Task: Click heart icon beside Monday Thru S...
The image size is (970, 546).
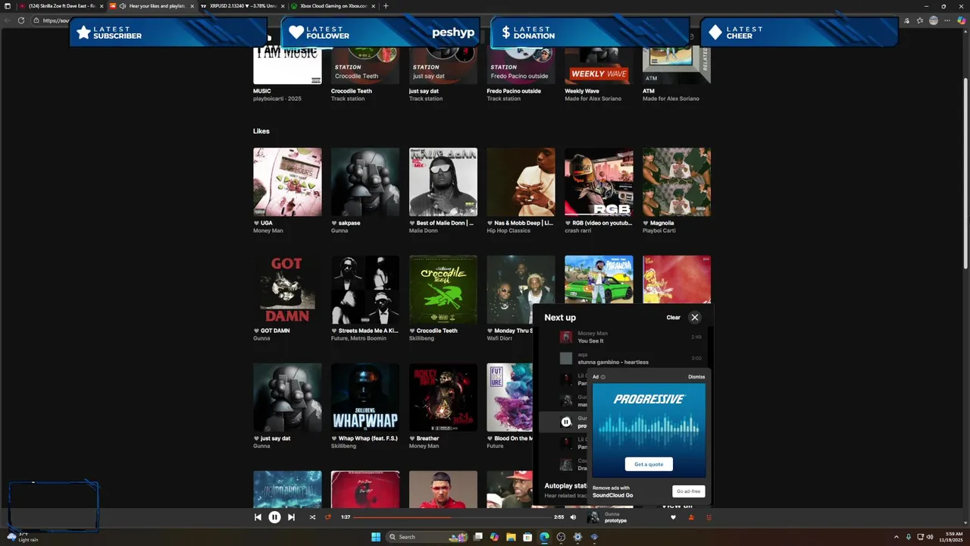Action: point(490,331)
